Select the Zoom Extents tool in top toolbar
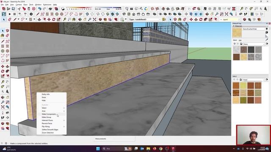Screen dimensions: 271x152 click(x=94, y=19)
